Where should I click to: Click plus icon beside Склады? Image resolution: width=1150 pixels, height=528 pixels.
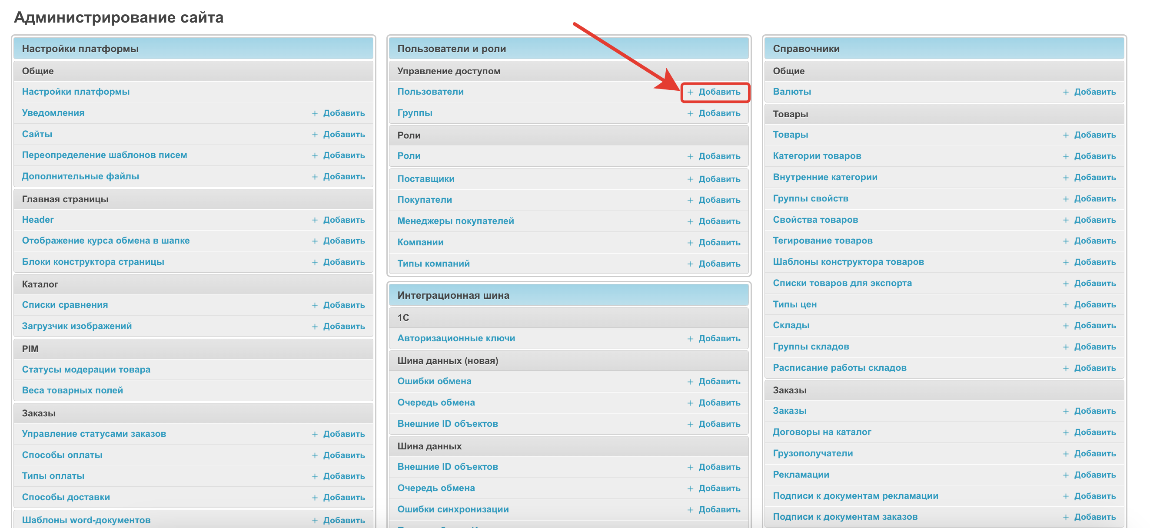1066,326
